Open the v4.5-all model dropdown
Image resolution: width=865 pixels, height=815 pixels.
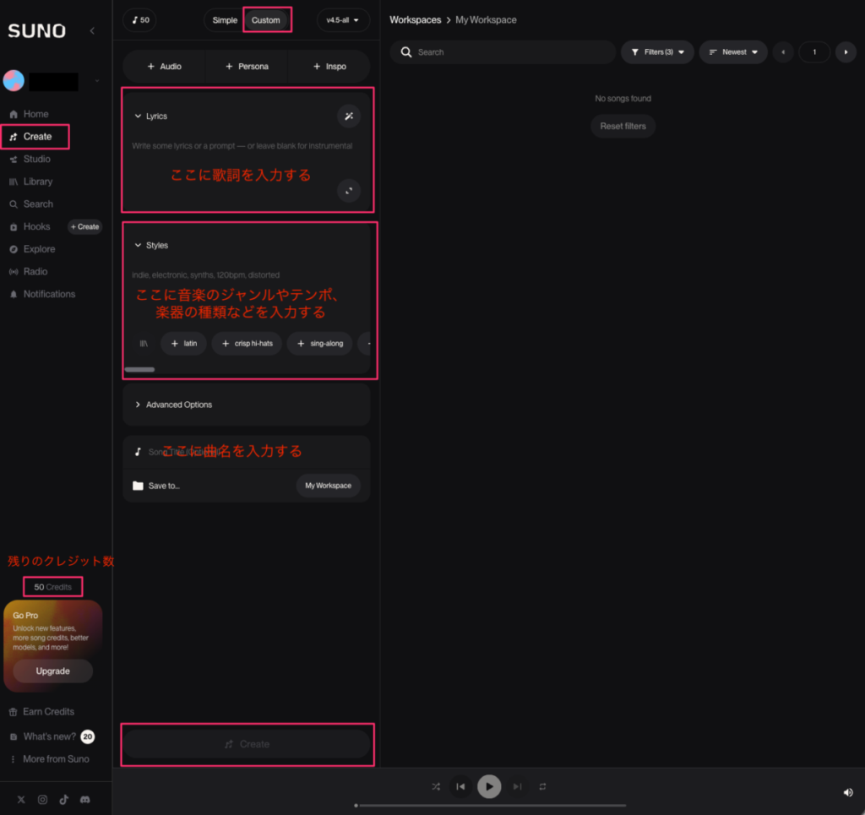tap(342, 20)
